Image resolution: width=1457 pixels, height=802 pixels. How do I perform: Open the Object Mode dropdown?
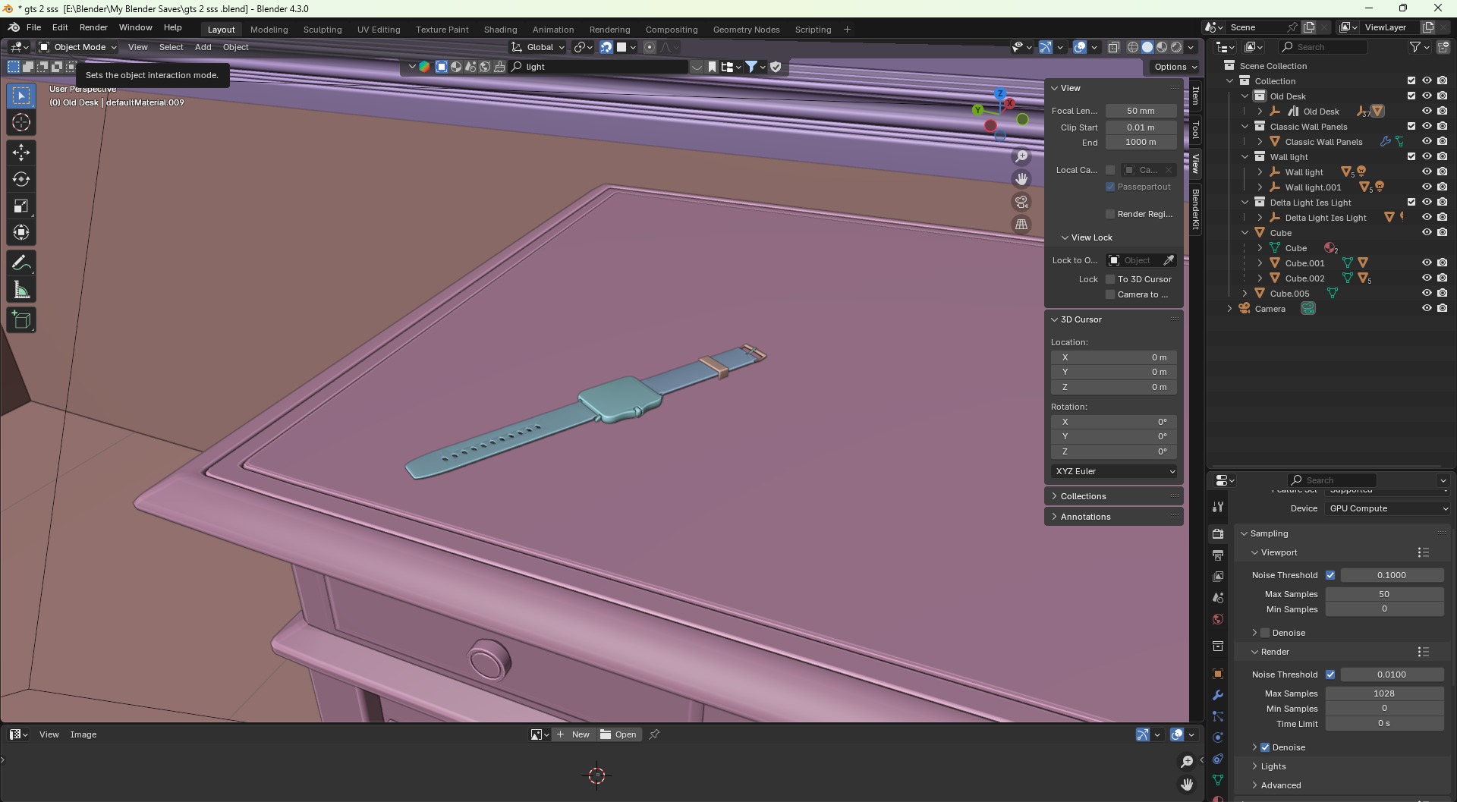(x=77, y=47)
